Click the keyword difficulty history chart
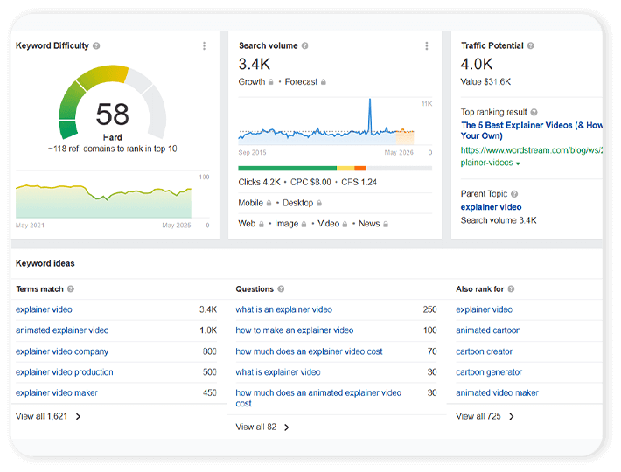The image size is (621, 472). (x=104, y=201)
